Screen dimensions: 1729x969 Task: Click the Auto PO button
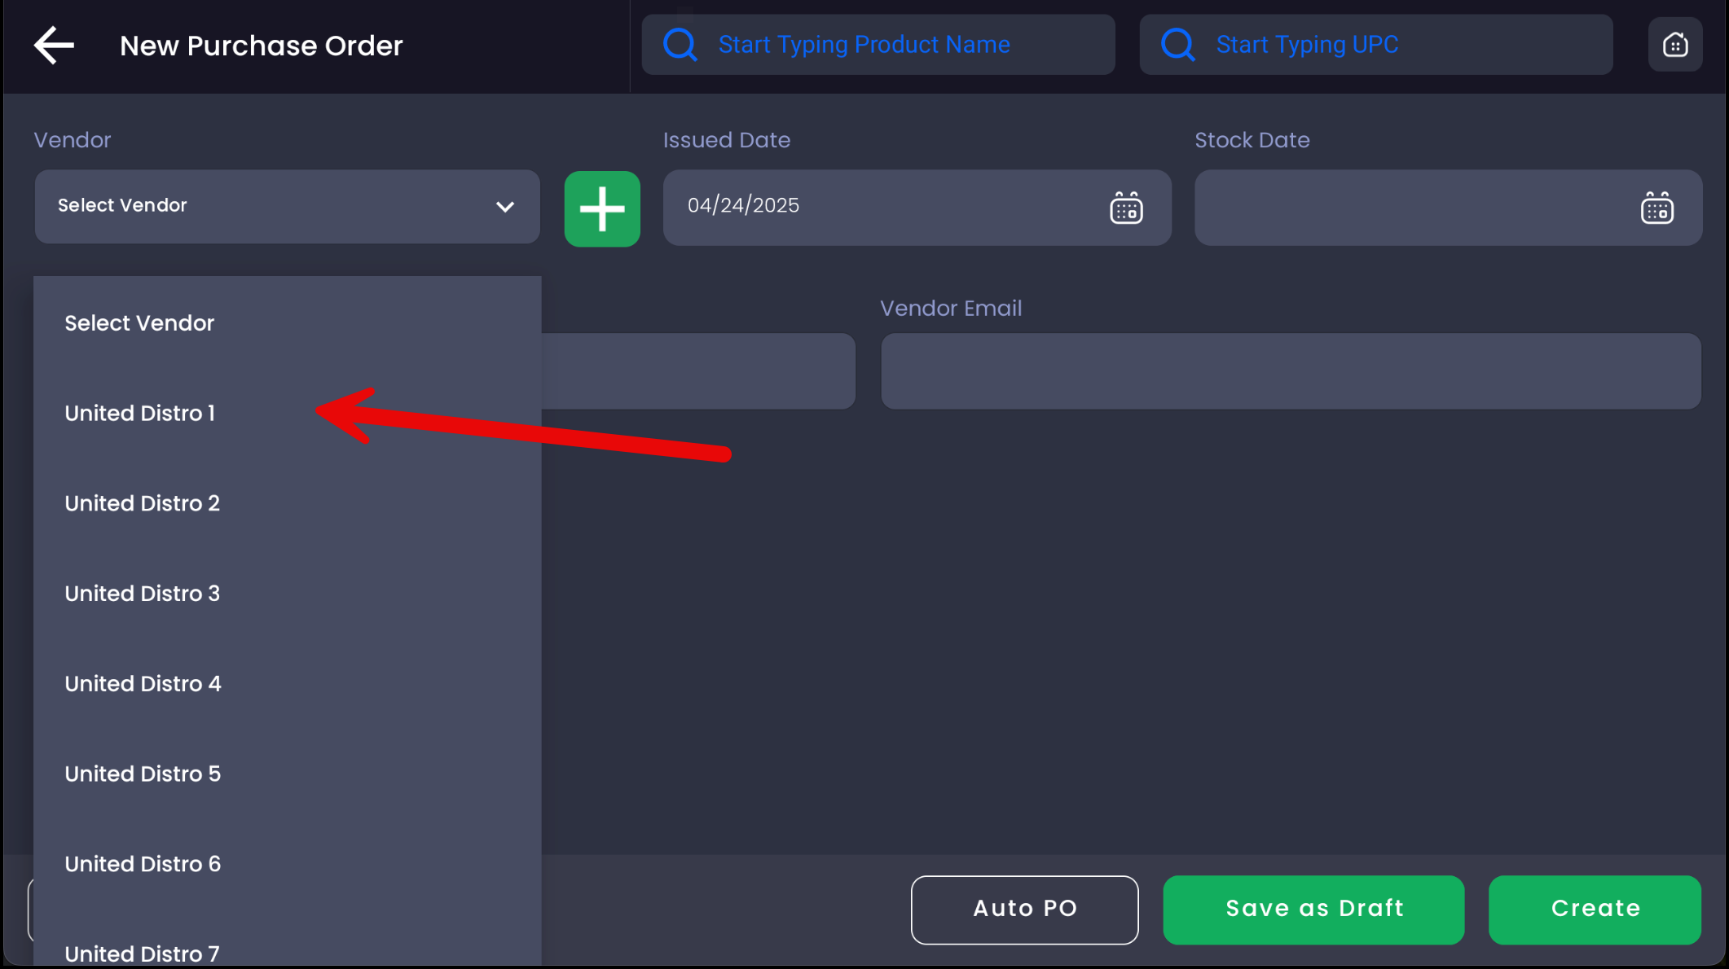click(x=1024, y=910)
